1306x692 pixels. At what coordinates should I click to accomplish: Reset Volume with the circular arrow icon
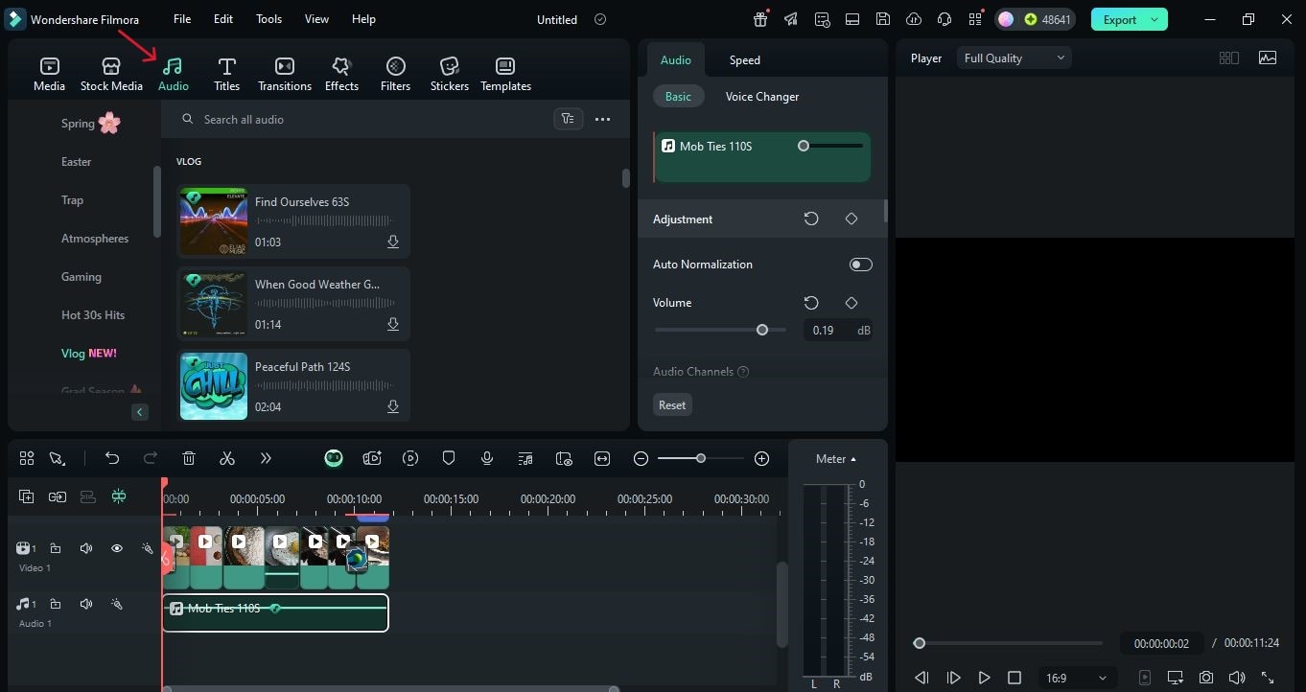(811, 303)
